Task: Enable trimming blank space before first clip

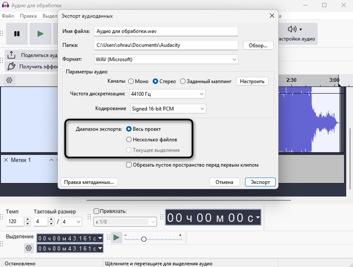Action: (129, 165)
